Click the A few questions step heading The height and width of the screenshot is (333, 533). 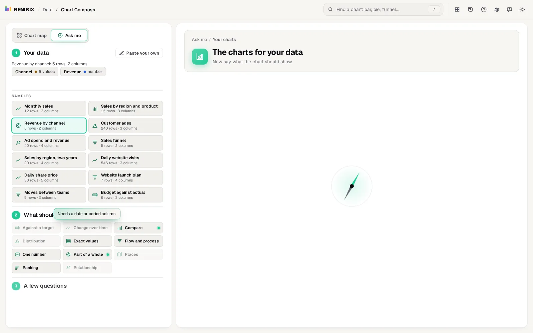pyautogui.click(x=45, y=286)
